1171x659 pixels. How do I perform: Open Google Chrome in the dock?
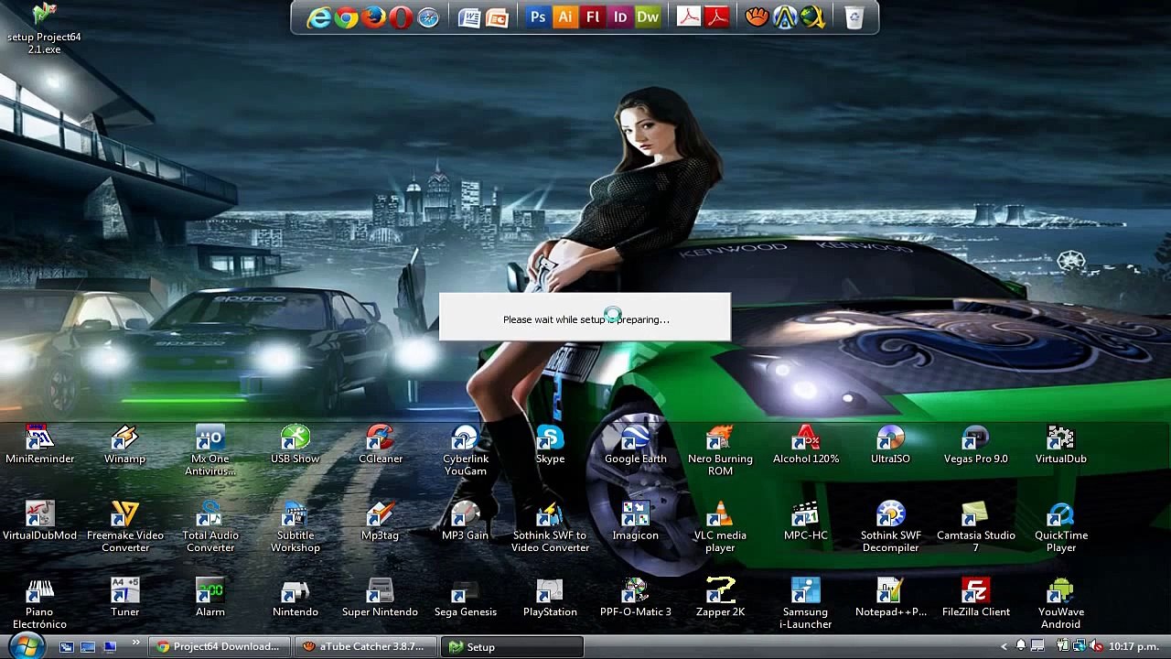pos(346,17)
